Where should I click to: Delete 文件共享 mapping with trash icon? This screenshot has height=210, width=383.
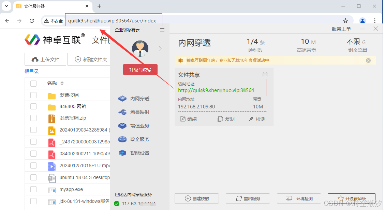[x=265, y=74]
